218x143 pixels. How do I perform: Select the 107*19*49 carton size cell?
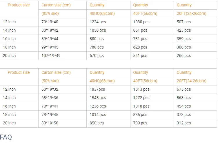point(51,56)
